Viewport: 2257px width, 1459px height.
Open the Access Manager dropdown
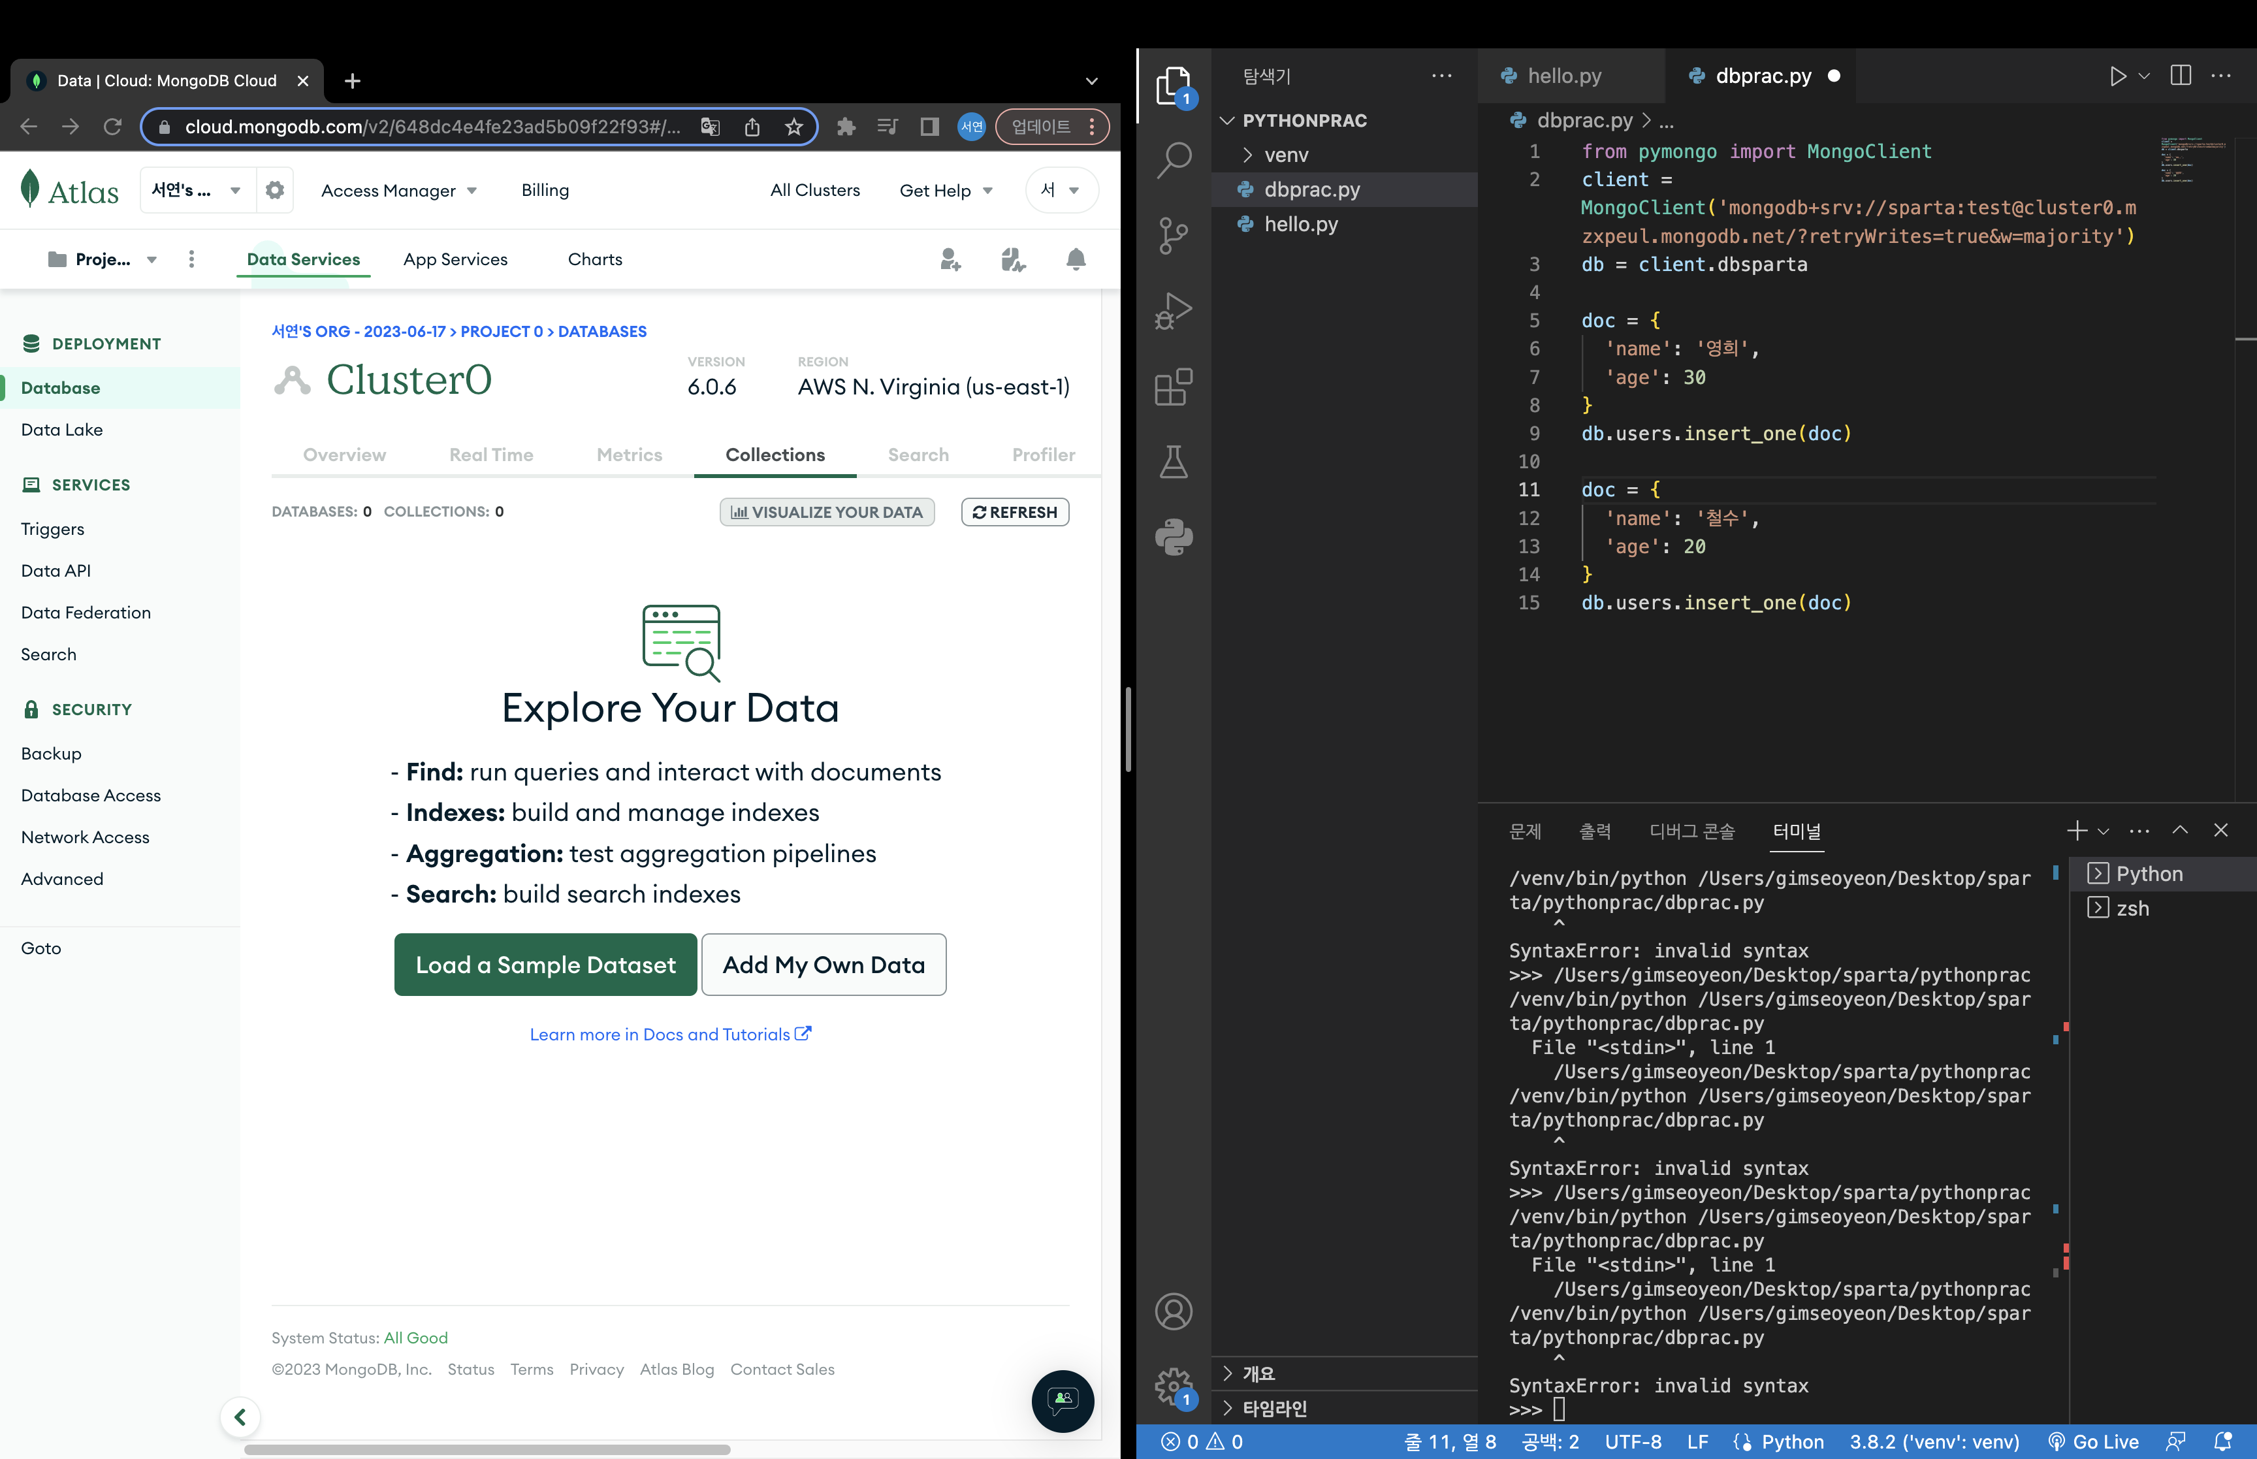click(x=399, y=191)
